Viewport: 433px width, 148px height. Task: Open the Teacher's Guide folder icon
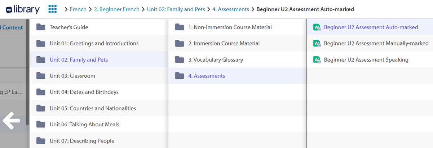point(41,27)
